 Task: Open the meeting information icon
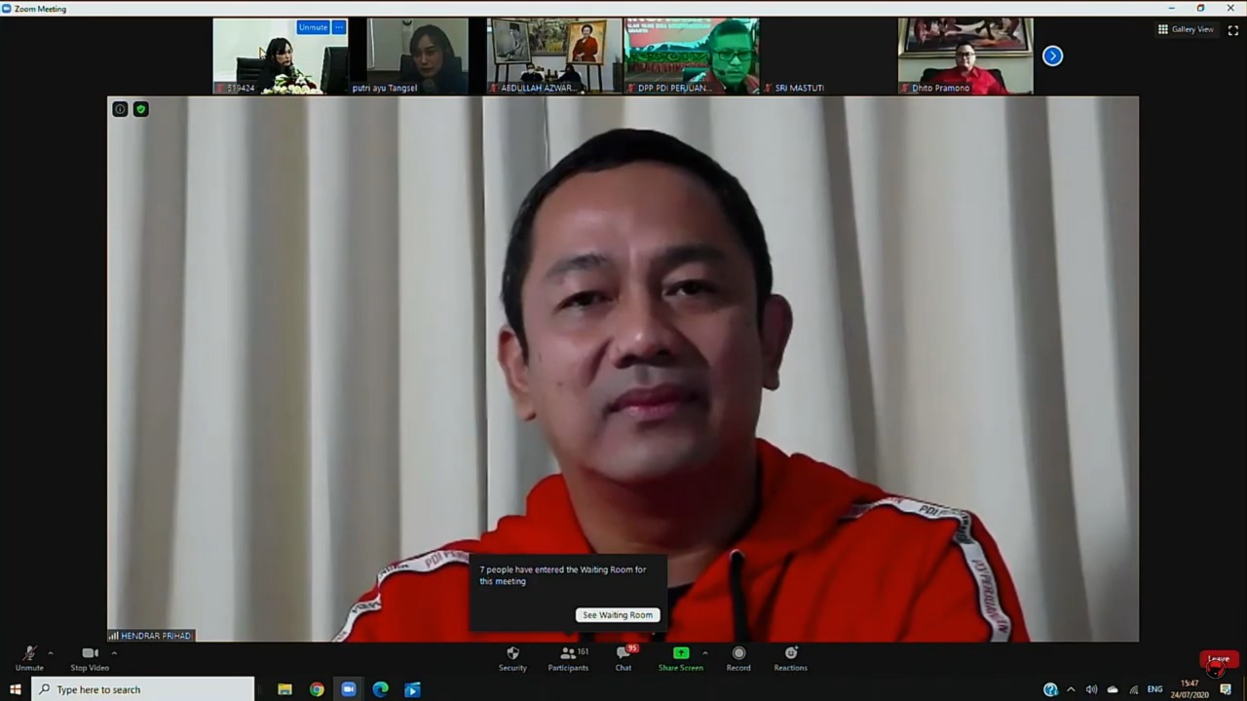(x=120, y=109)
